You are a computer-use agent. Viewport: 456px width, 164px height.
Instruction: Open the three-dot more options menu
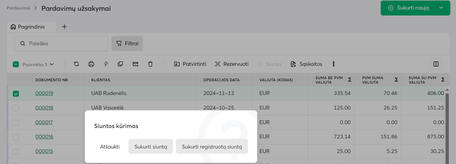pyautogui.click(x=334, y=64)
